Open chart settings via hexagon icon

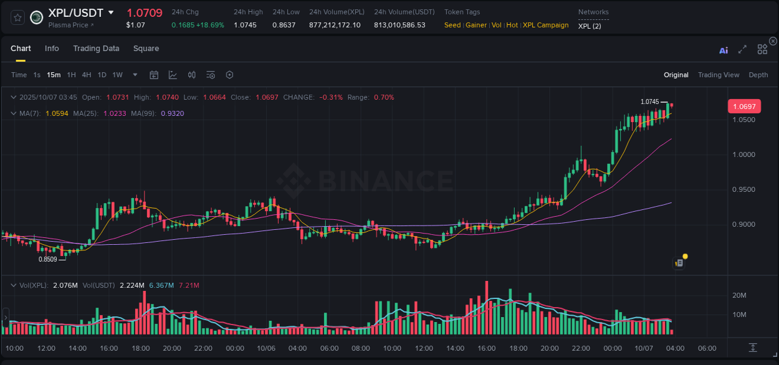[x=229, y=75]
